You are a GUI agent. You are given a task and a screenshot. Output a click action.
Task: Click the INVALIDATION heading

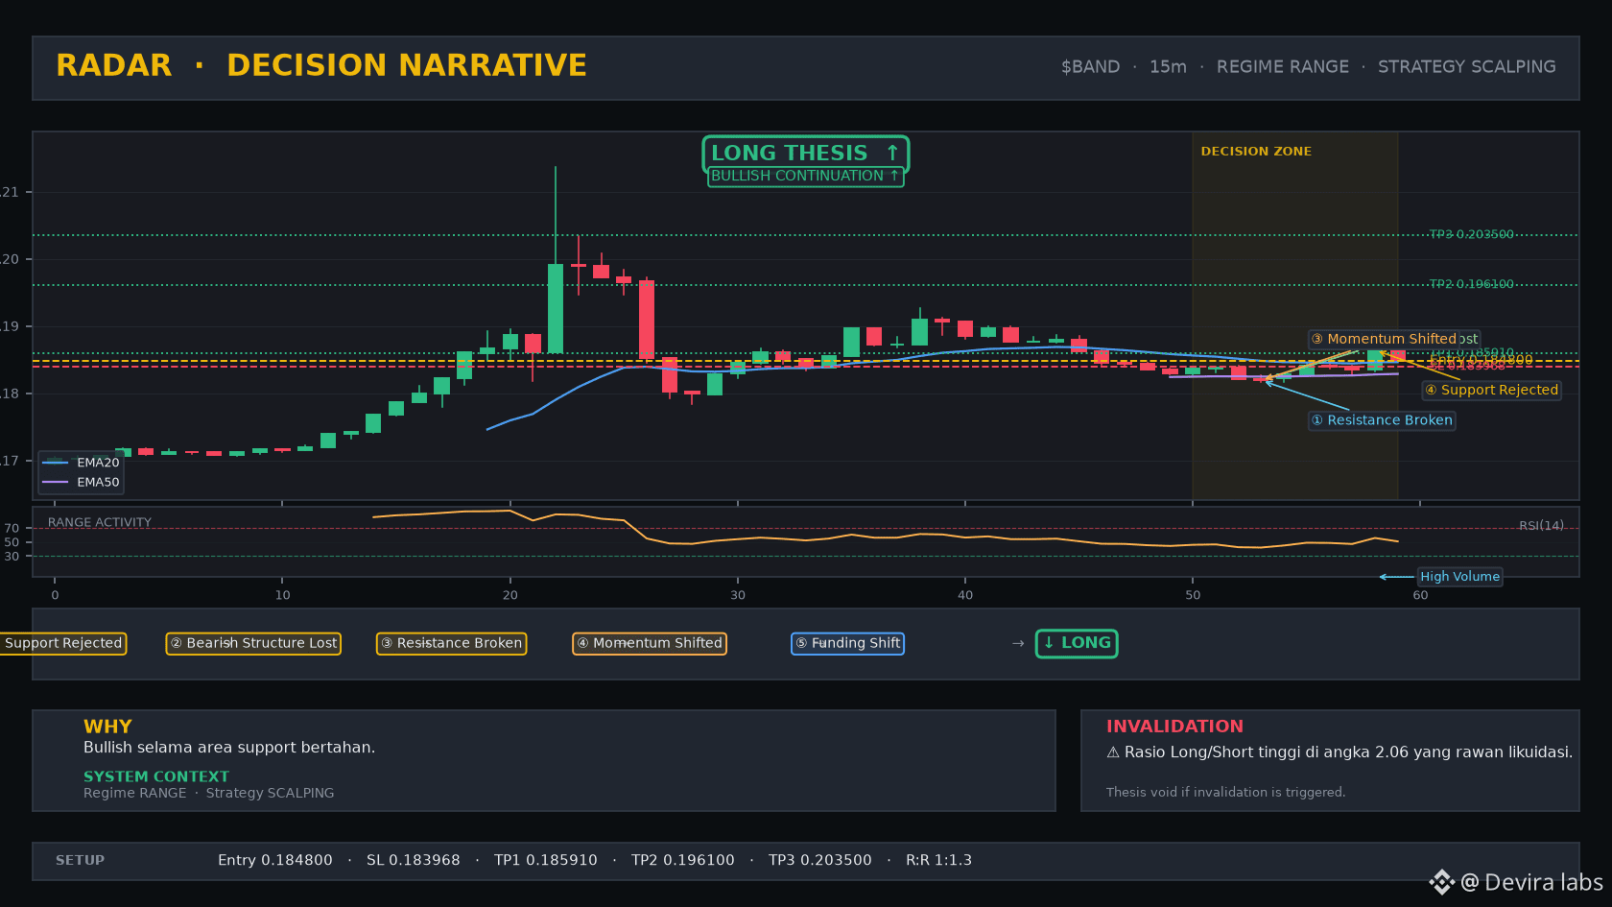click(1174, 727)
